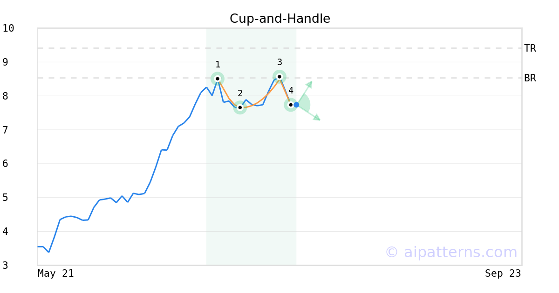Click the blue price line's lowest dip
Viewport: 559px width, 293px height.
49,252
